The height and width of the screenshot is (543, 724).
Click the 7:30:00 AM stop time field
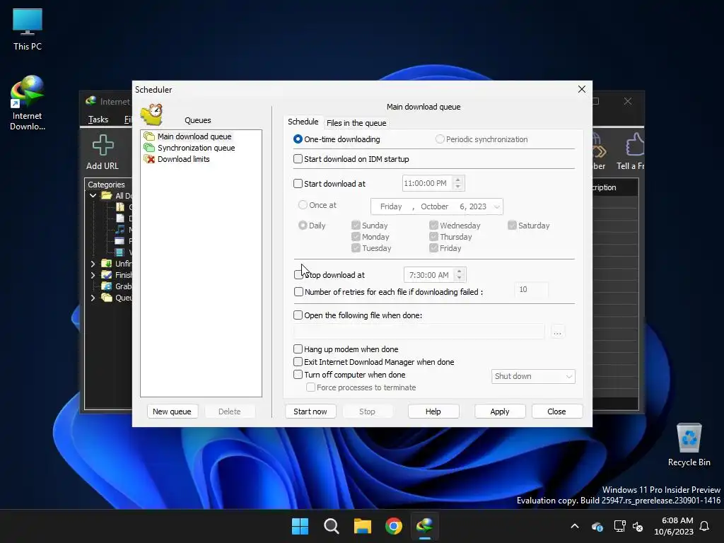click(x=429, y=275)
